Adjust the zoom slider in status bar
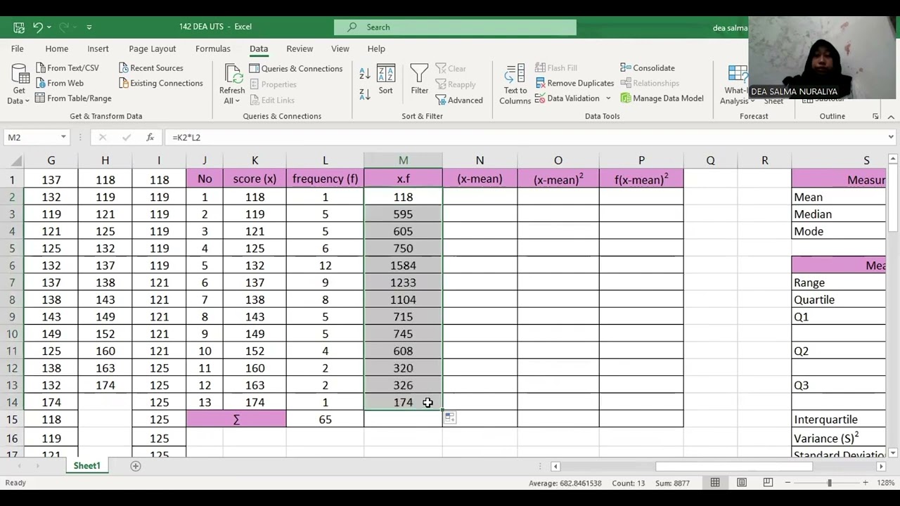Screen dimensions: 900x506 [829, 483]
